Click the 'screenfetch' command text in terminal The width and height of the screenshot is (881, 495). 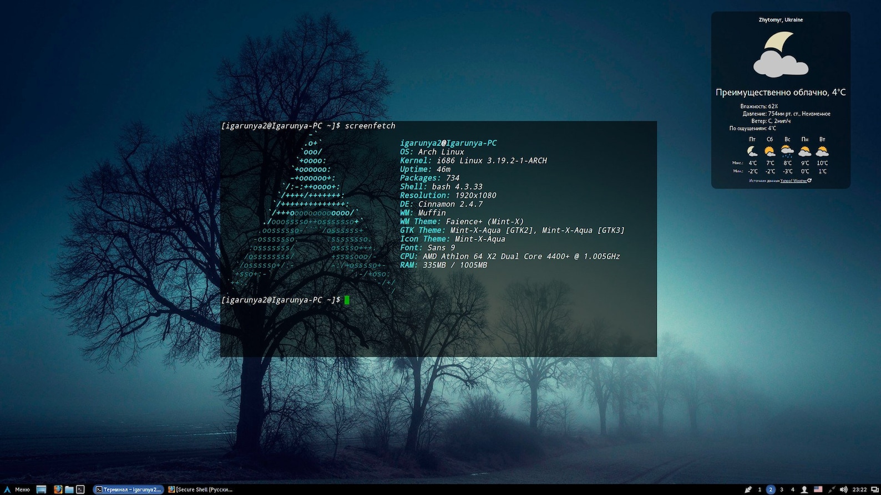(x=370, y=126)
